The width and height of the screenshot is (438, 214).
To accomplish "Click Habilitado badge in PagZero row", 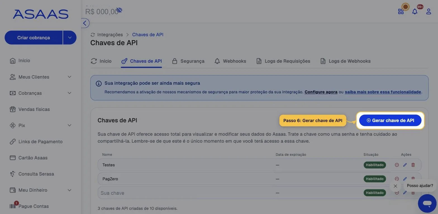I will point(375,179).
